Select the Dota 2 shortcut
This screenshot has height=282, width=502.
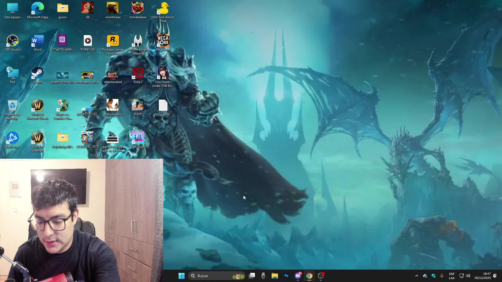point(138,76)
